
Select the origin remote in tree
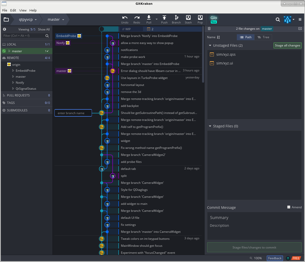(x=16, y=64)
